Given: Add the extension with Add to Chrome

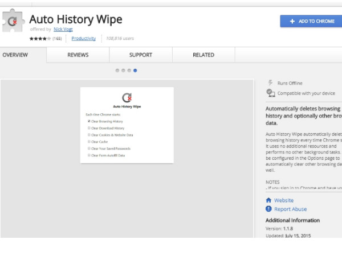Looking at the screenshot, I should (311, 21).
